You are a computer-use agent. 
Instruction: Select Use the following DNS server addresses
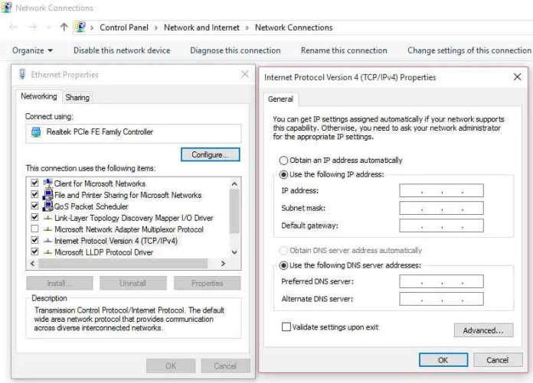click(283, 265)
